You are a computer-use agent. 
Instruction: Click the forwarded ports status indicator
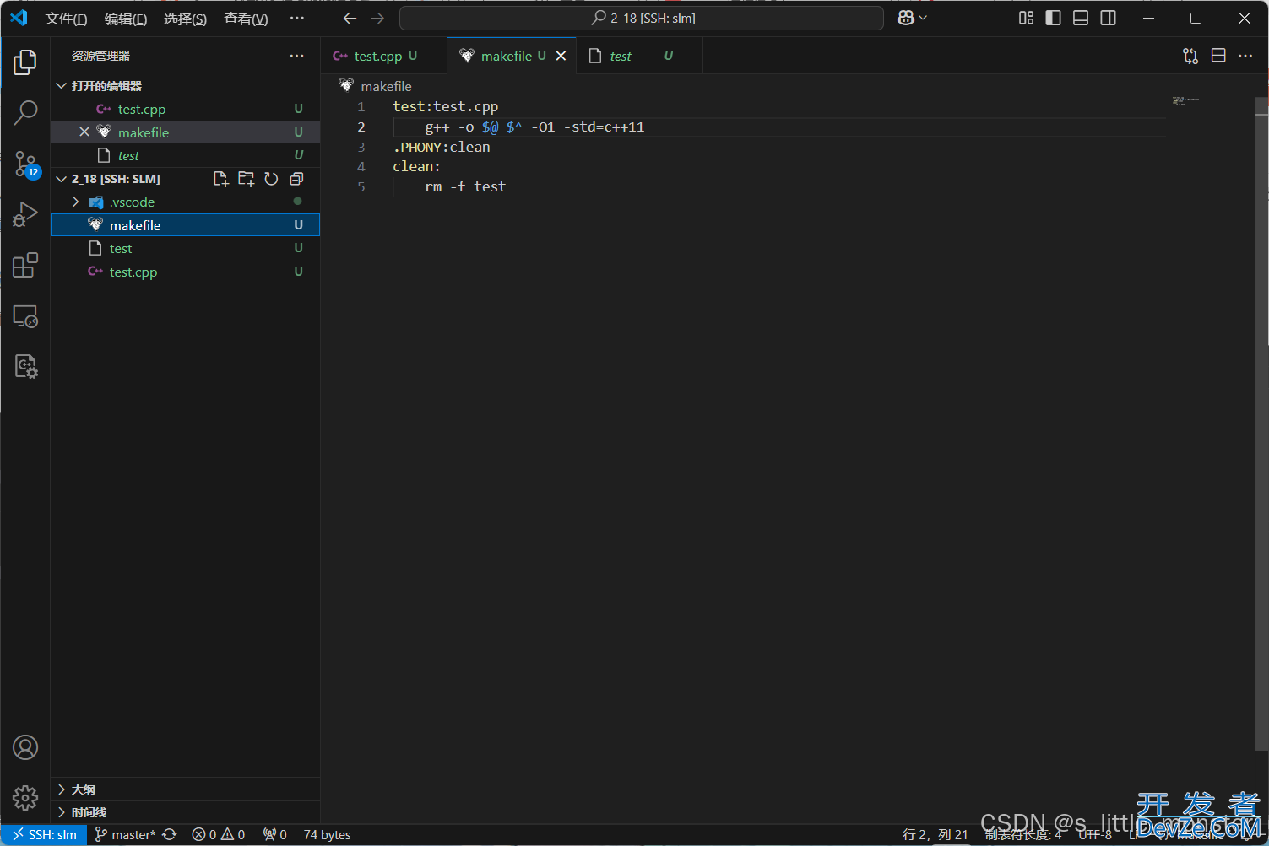[275, 834]
